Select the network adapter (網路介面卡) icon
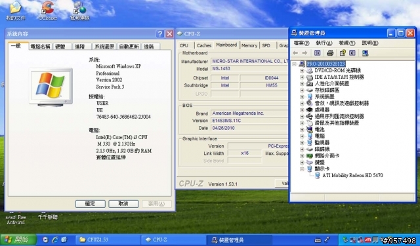The image size is (420, 246). 310,155
